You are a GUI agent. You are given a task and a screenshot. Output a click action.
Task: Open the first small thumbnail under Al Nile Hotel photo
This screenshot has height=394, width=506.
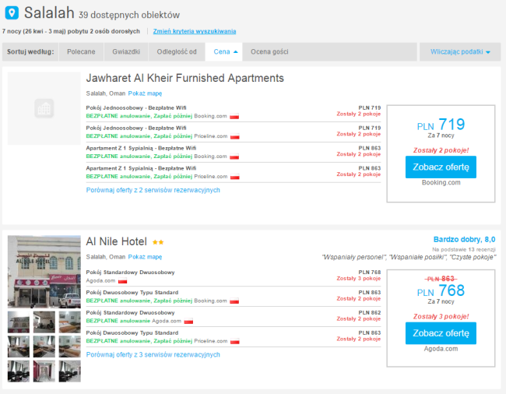point(18,322)
